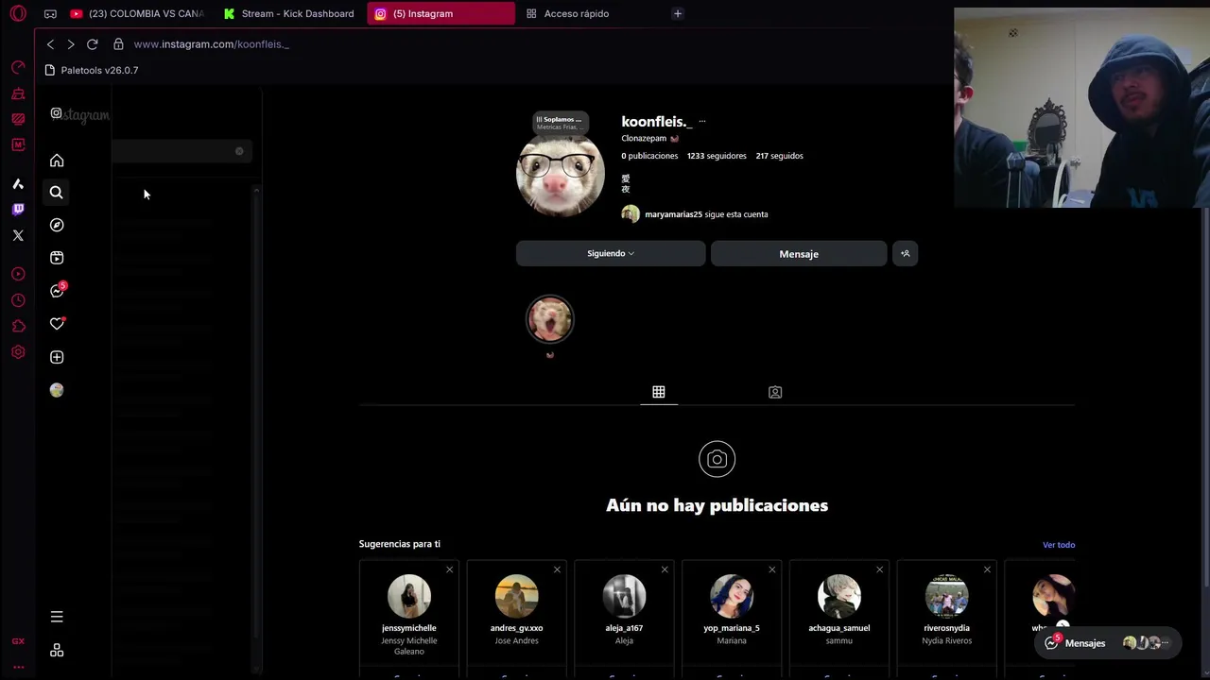The image size is (1210, 680).
Task: Open 1233 seguidores list
Action: 717,156
